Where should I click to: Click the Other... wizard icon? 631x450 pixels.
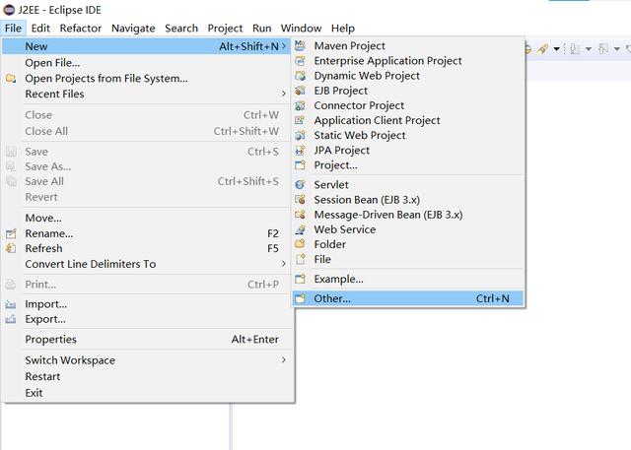pos(300,298)
